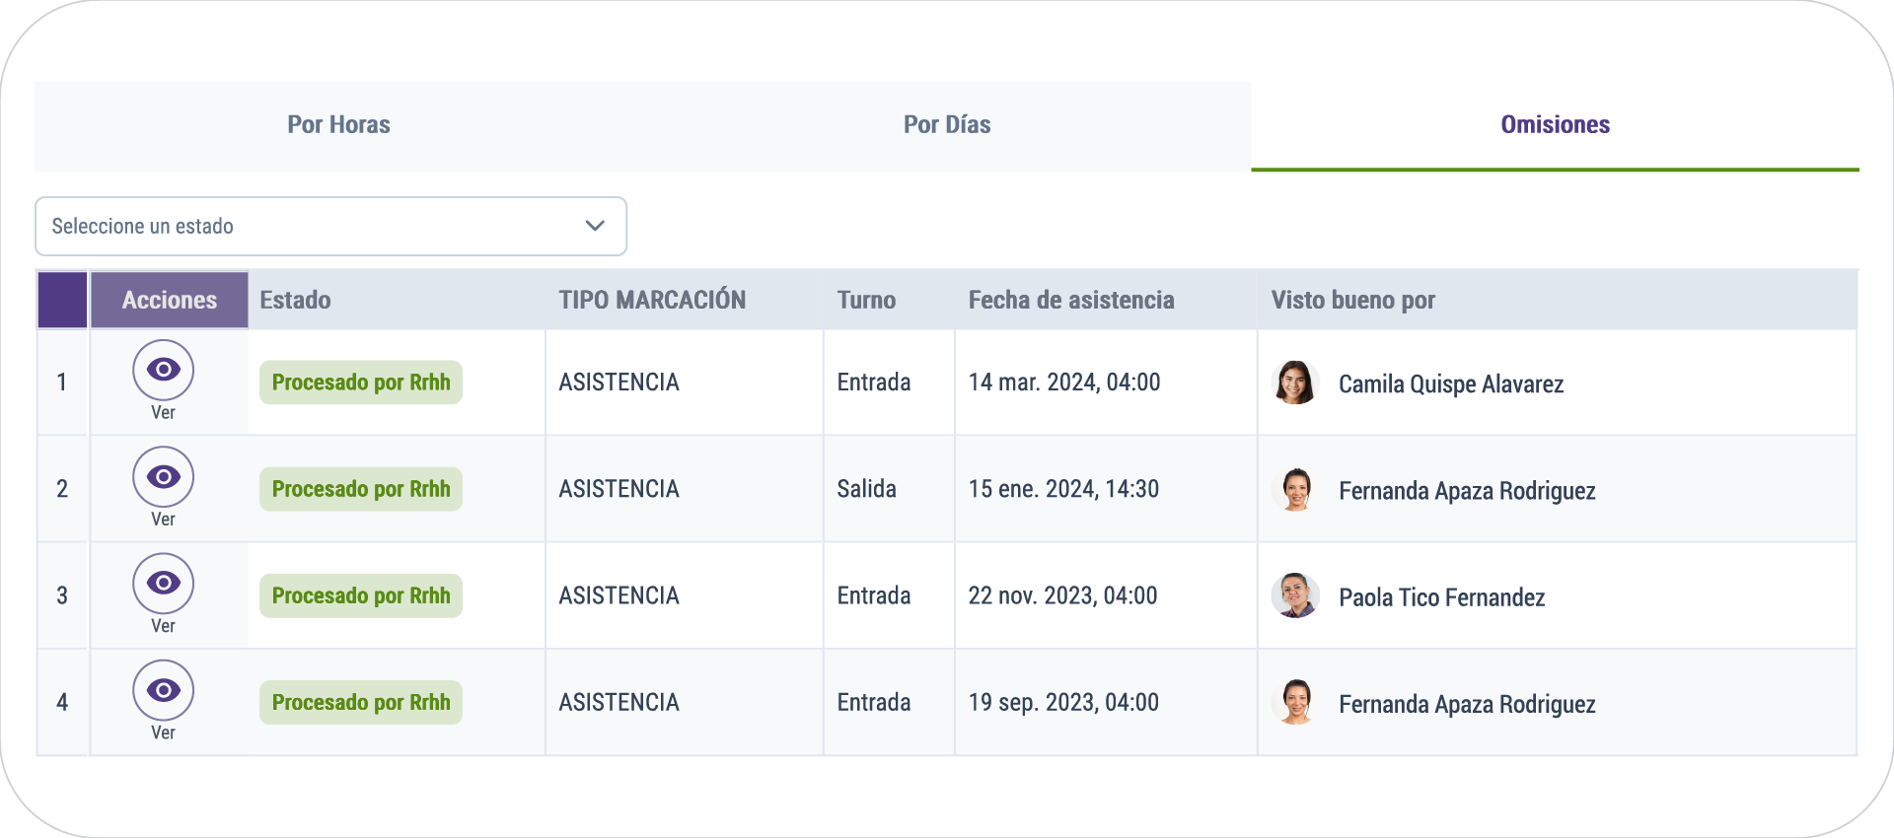
Task: Switch to the Por Días tab
Action: (947, 125)
